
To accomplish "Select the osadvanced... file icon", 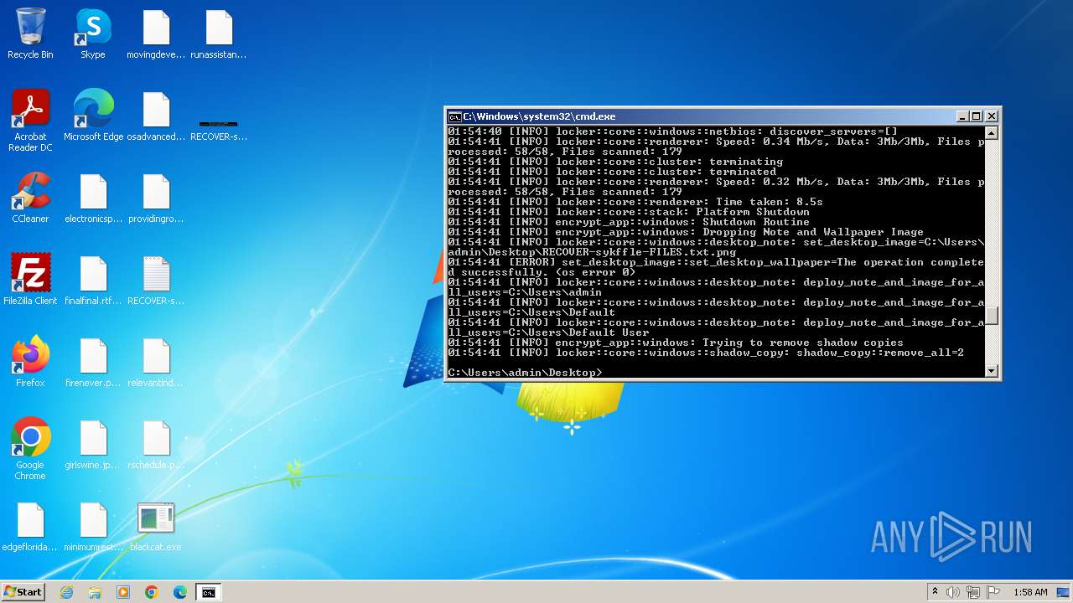I will click(156, 116).
